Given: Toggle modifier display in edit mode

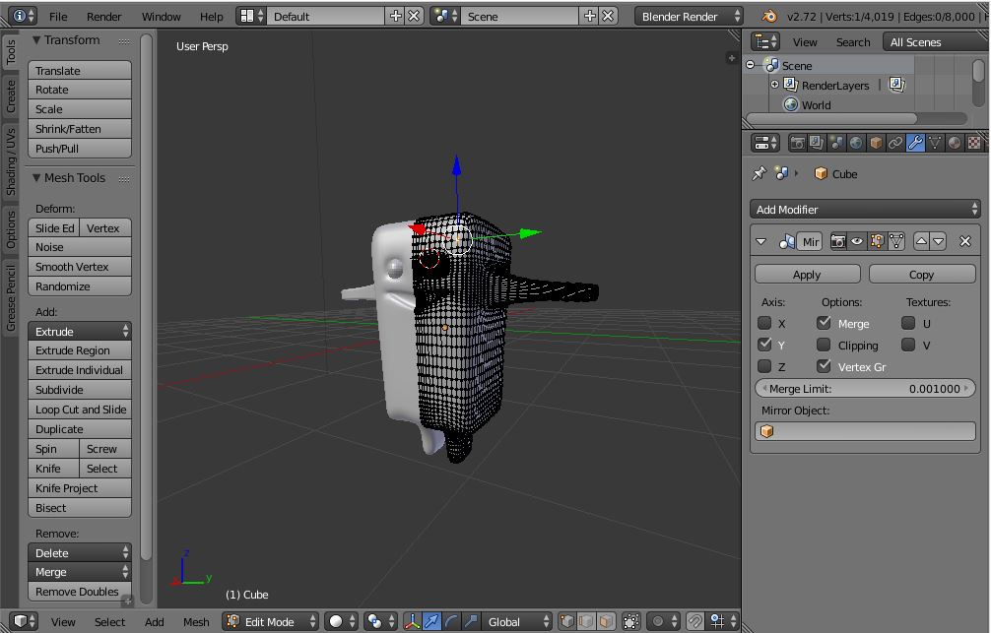Looking at the screenshot, I should (877, 241).
